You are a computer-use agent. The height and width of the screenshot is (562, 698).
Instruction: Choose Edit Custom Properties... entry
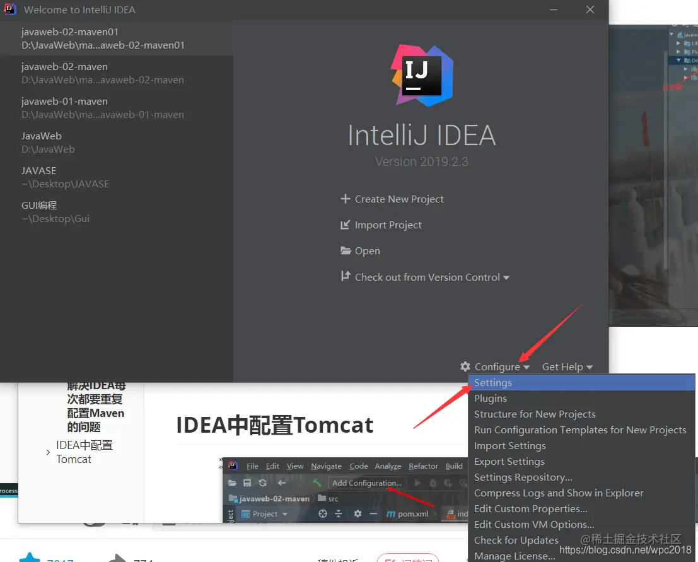581,508
